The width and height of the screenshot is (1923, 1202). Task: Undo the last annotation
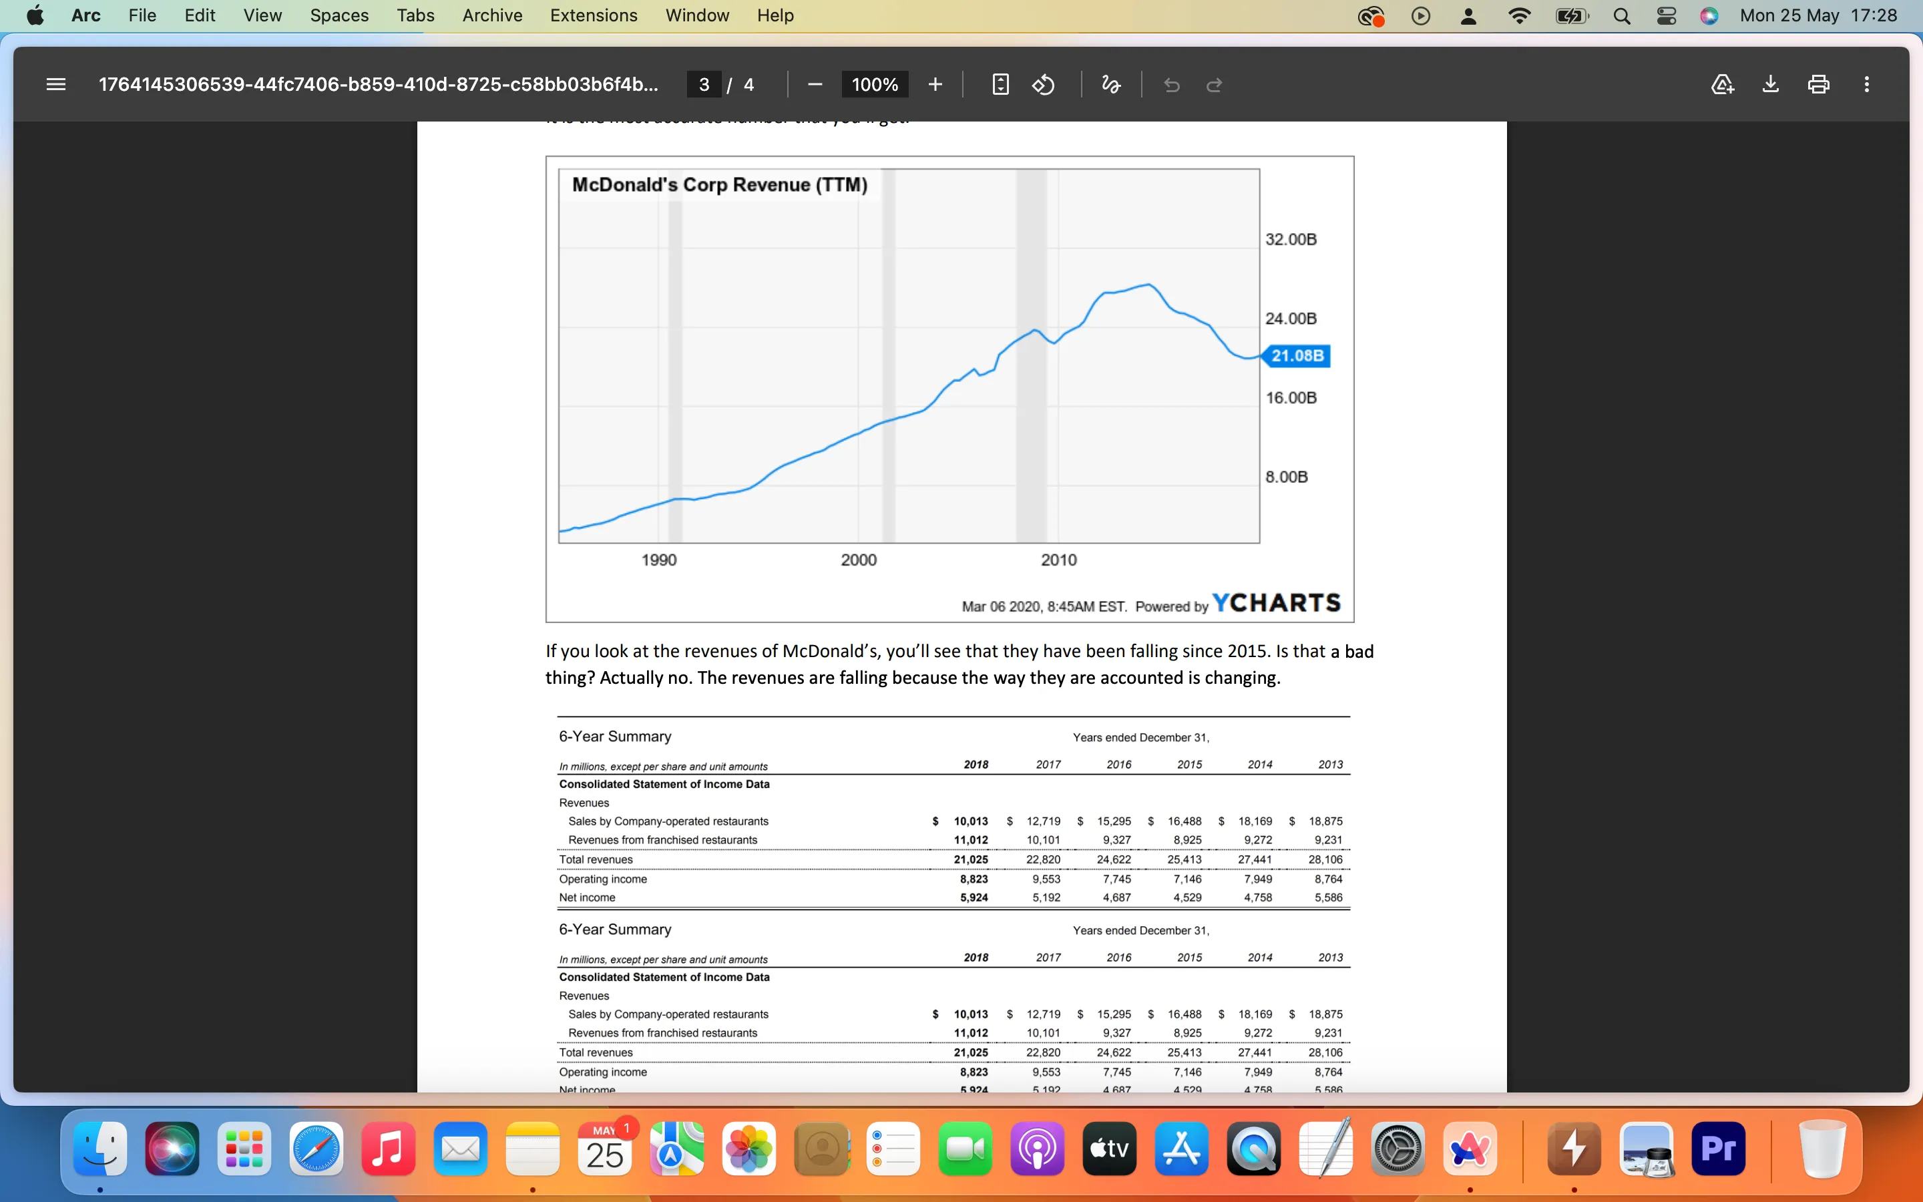[1171, 84]
